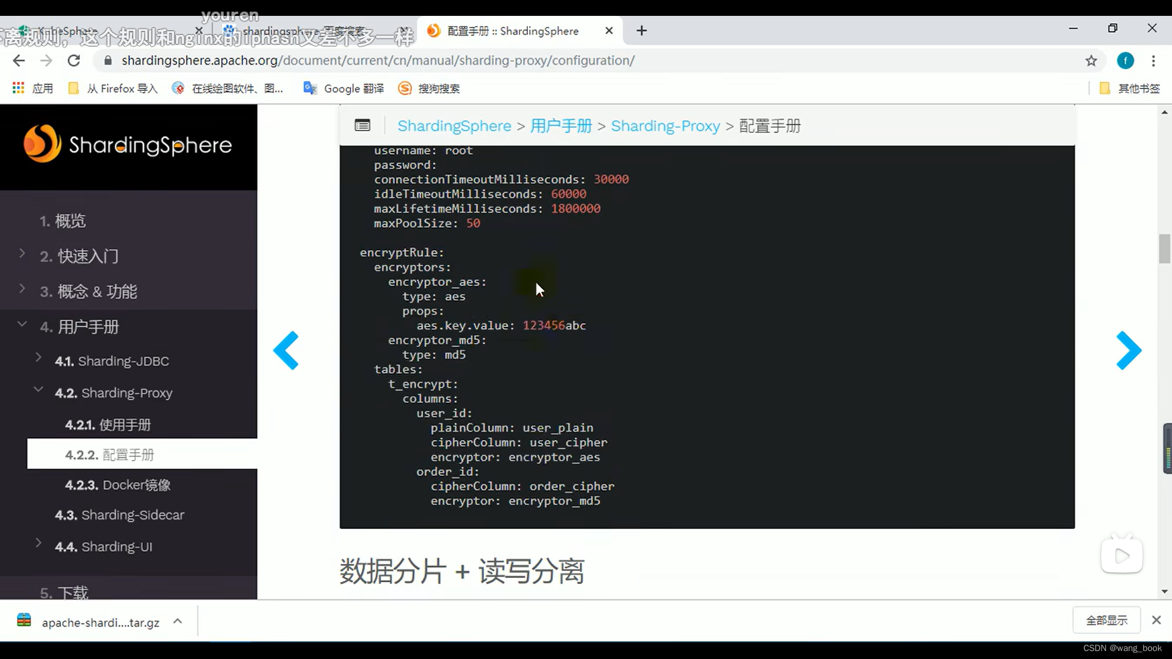This screenshot has width=1172, height=659.
Task: Go back to the previous page
Action: pyautogui.click(x=19, y=60)
